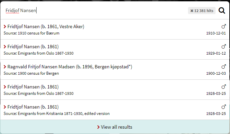Click the red chevron beside View all results
This screenshot has height=134, width=230.
click(x=98, y=127)
